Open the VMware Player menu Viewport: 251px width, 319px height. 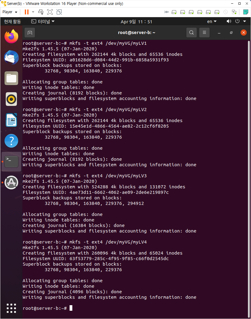click(10, 12)
